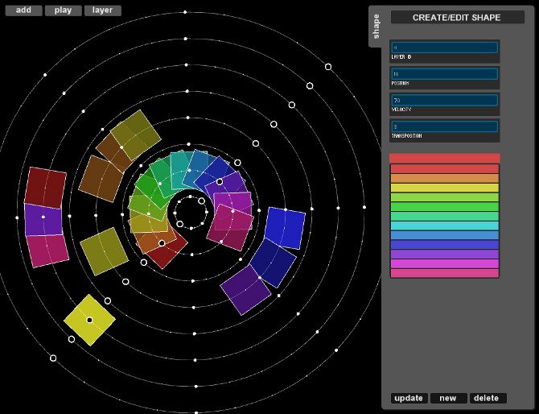Select the dark red shape on outer ring
This screenshot has height=414, width=539.
pos(45,188)
